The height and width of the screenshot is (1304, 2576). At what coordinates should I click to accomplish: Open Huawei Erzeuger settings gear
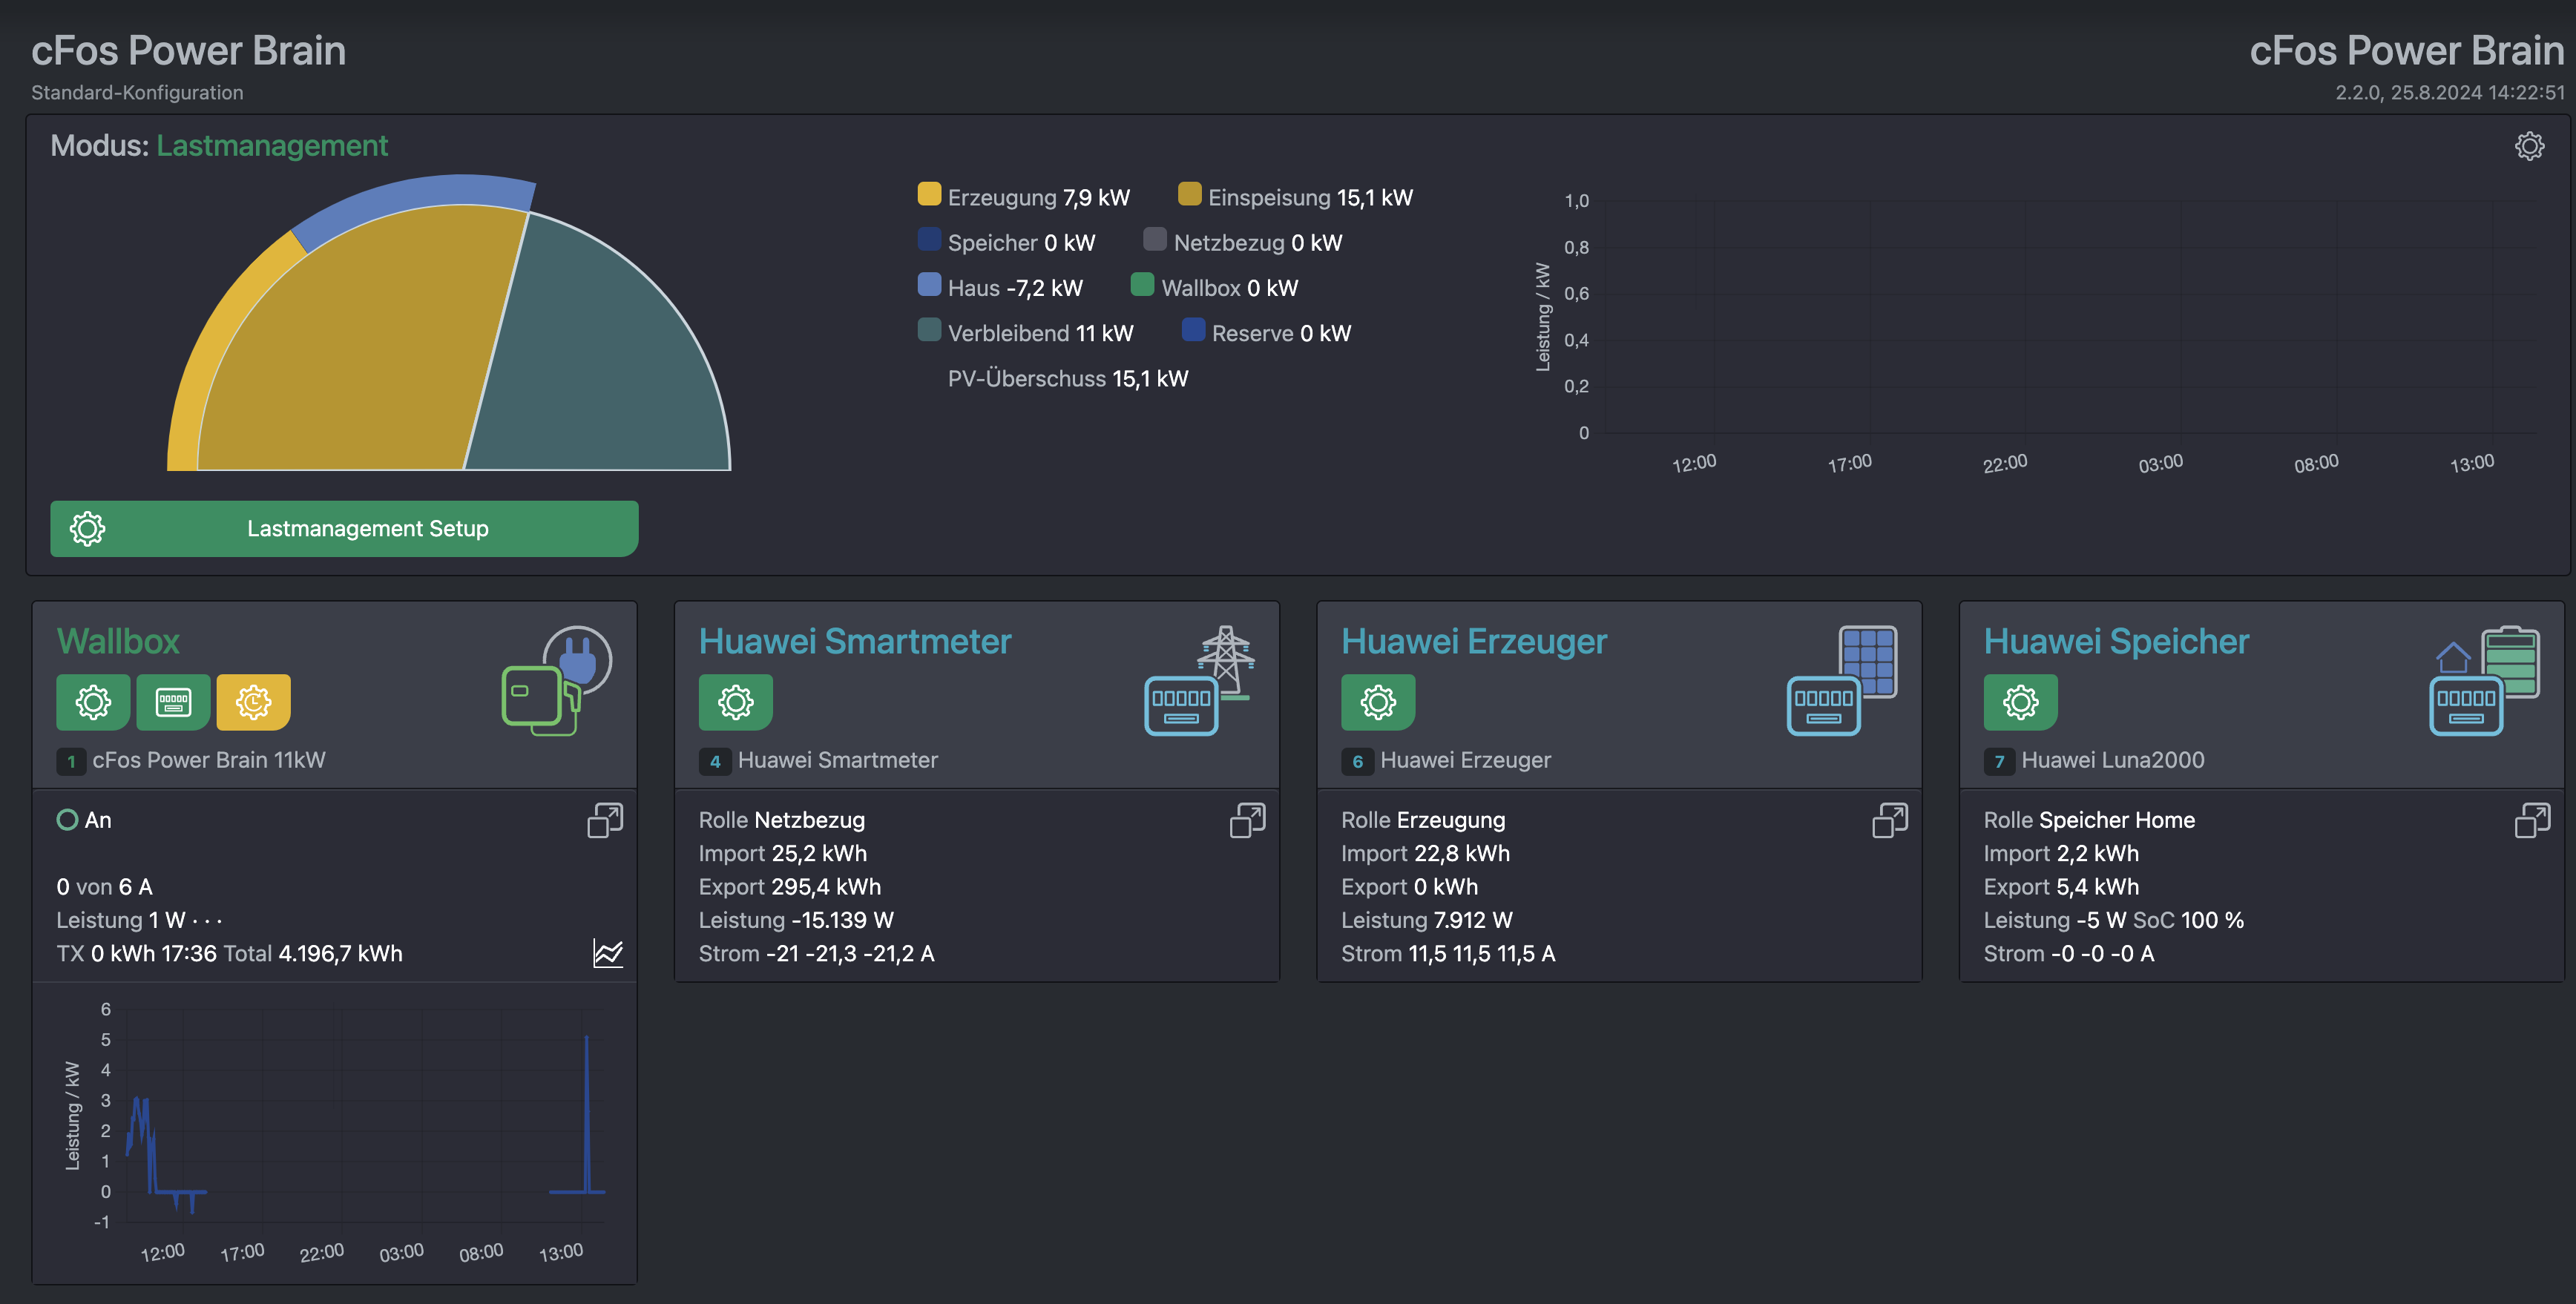coord(1378,702)
